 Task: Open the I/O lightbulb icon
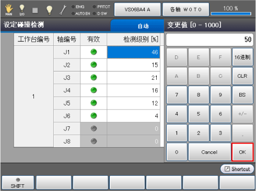pyautogui.click(x=22, y=10)
